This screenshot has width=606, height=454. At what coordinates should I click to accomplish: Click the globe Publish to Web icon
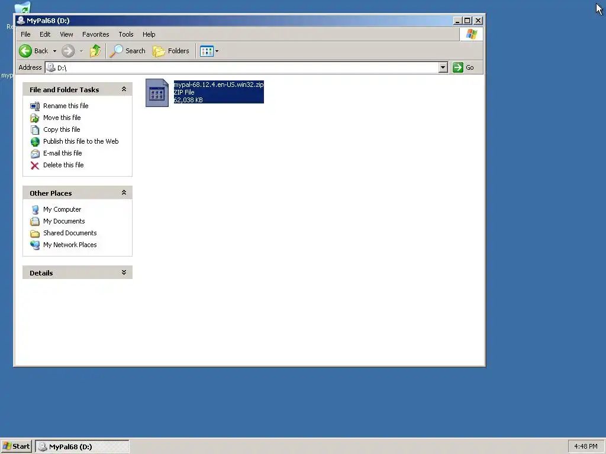pyautogui.click(x=35, y=142)
